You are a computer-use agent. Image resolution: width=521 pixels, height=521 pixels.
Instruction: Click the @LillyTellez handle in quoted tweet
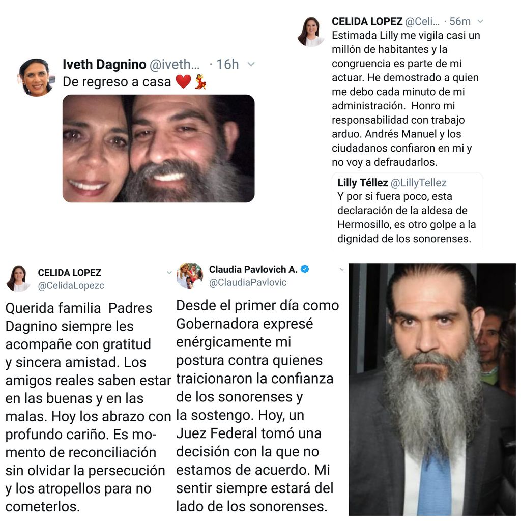[418, 183]
